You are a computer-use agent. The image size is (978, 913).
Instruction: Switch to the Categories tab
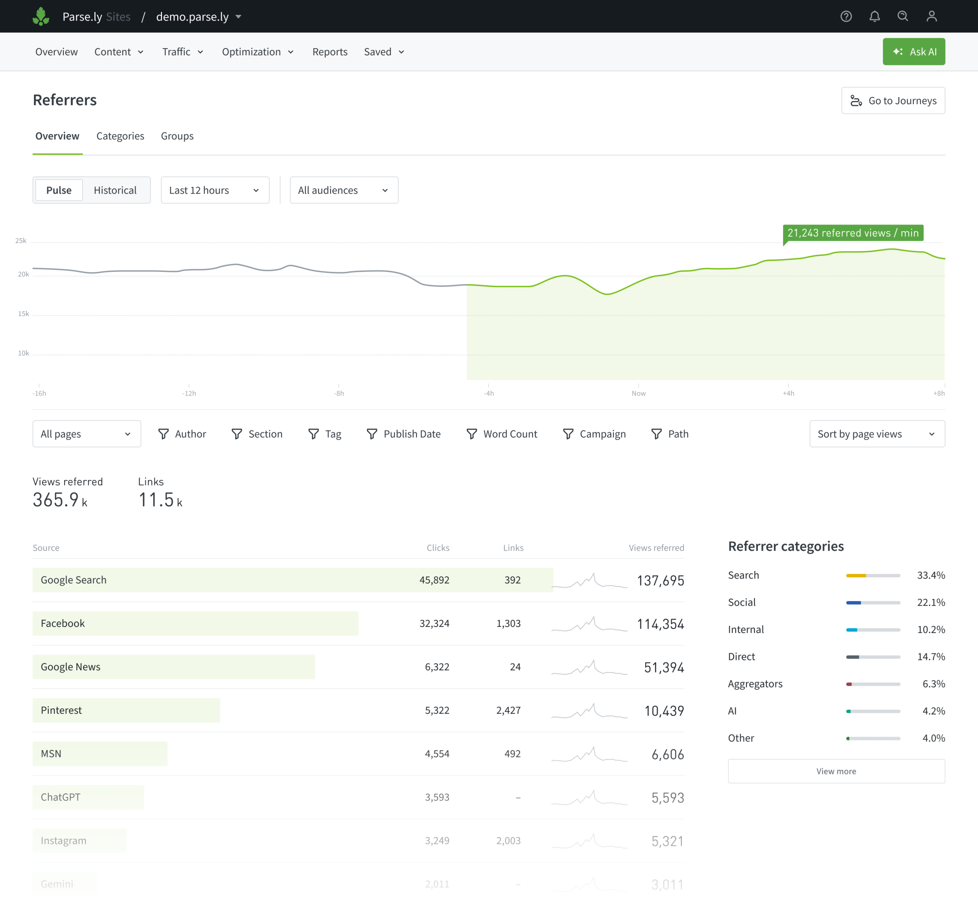(x=120, y=136)
